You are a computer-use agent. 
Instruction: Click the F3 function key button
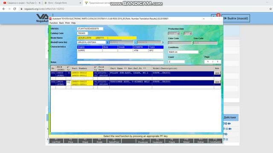[85, 141]
